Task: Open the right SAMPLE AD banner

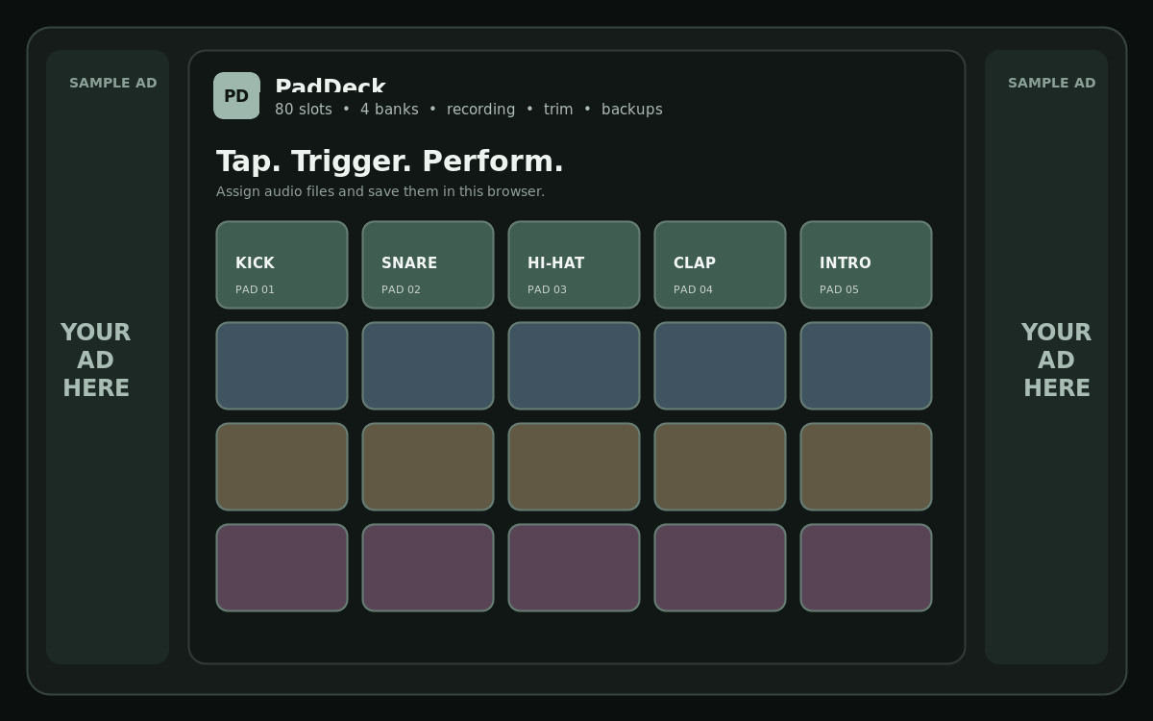Action: (1046, 357)
